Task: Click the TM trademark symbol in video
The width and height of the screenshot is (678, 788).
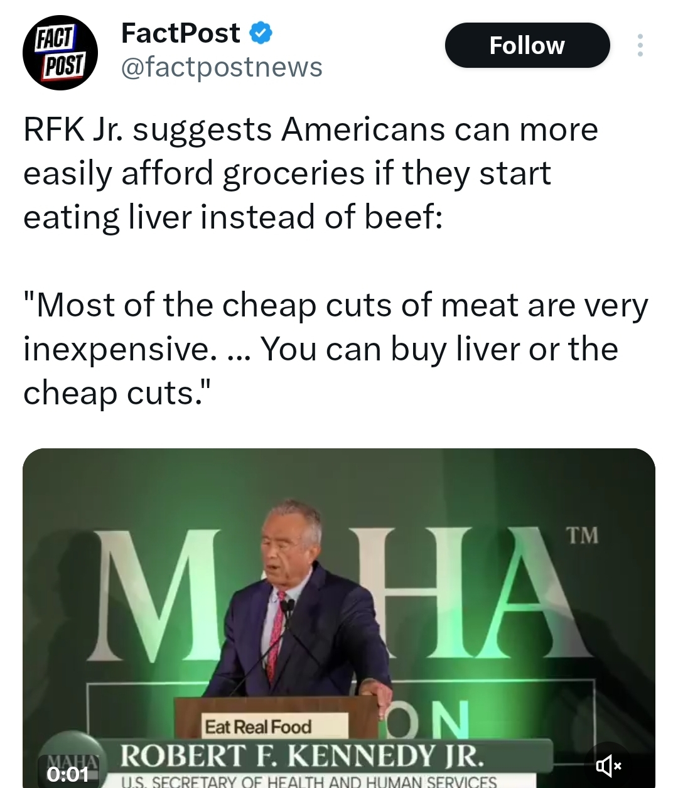Action: coord(582,535)
